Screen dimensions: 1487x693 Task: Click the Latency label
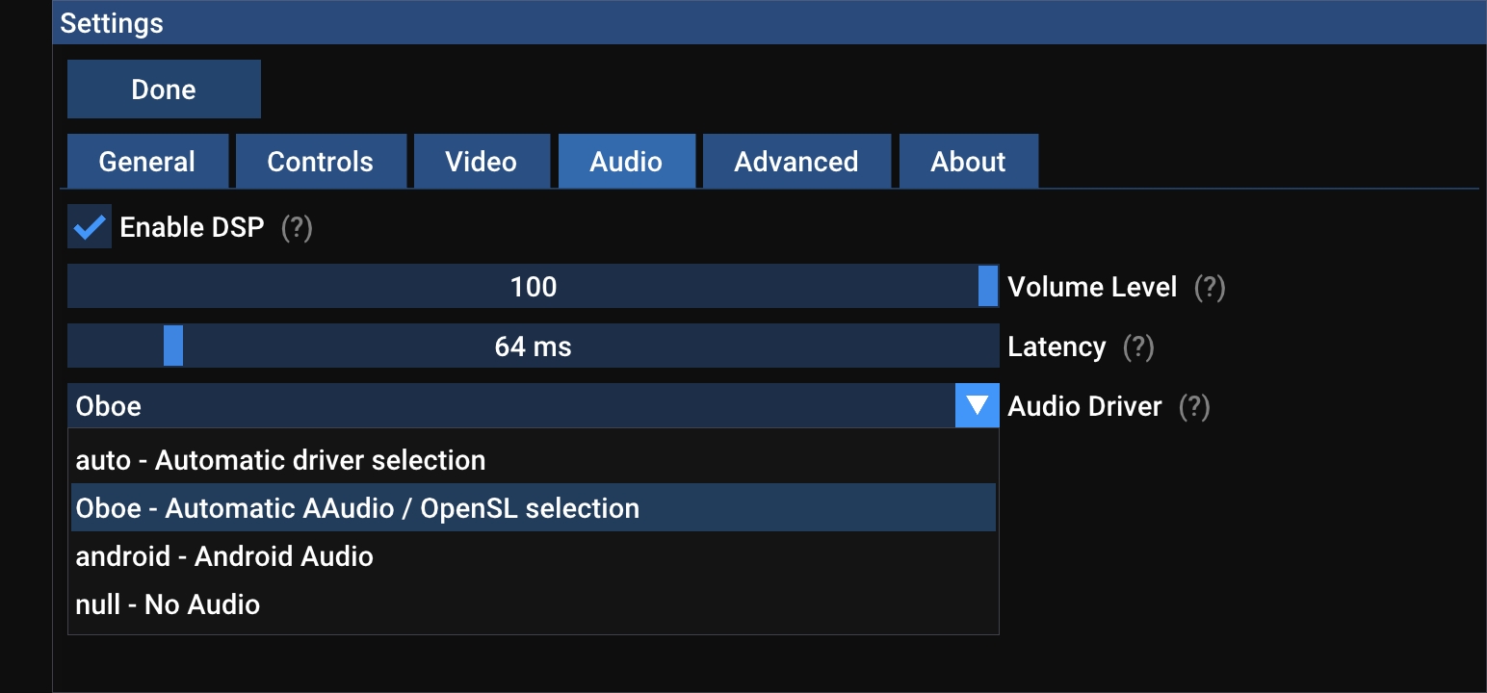(1057, 346)
